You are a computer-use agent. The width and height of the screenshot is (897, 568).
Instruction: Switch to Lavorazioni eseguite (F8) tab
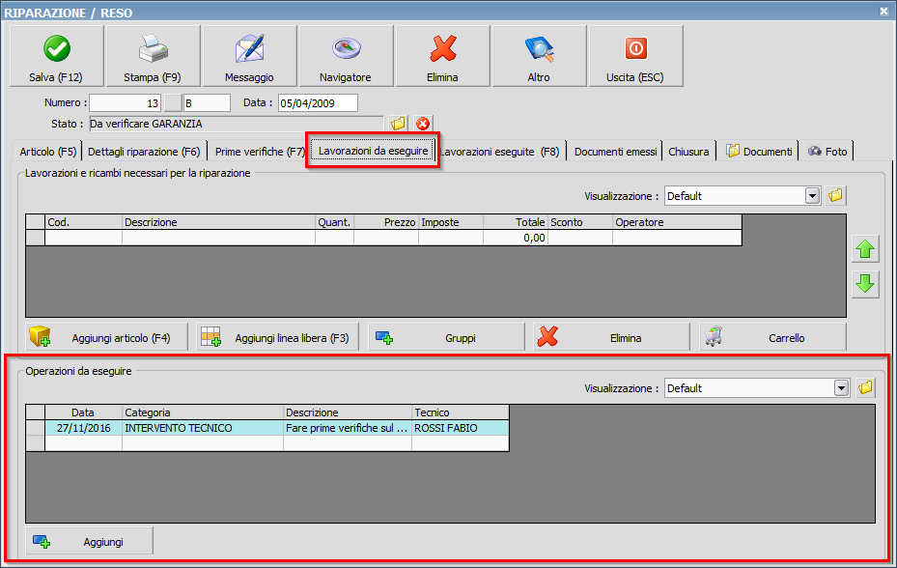pos(499,152)
